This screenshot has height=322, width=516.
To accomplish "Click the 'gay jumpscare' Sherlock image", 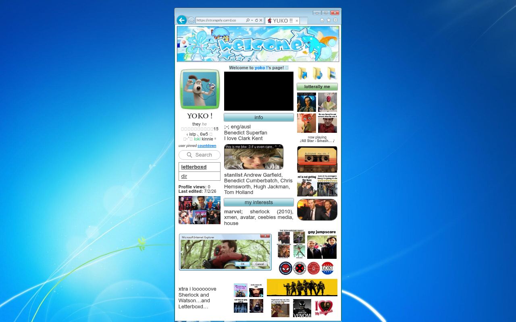I will pos(322,244).
